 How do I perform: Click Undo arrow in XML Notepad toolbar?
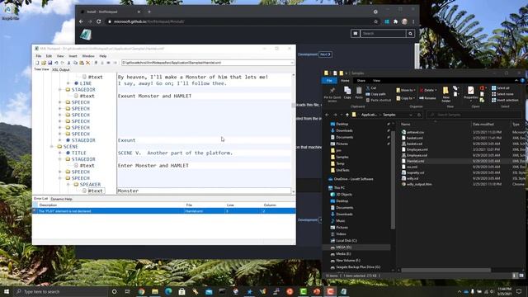point(56,63)
